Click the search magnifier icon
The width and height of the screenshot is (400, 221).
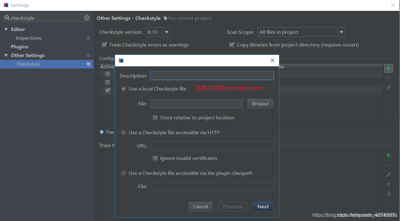7,18
